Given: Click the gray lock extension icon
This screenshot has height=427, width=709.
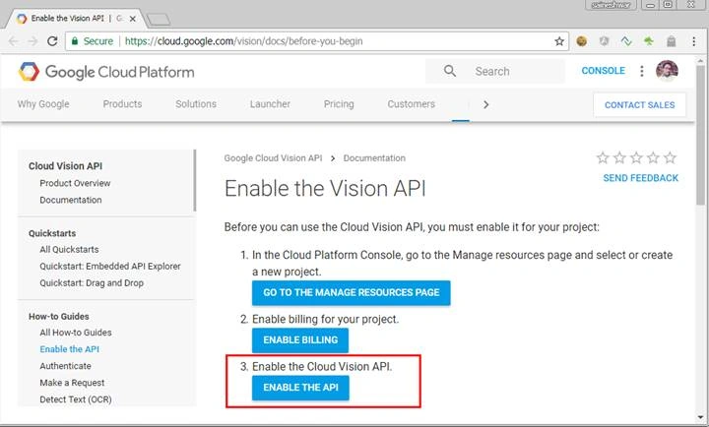Looking at the screenshot, I should (x=671, y=41).
